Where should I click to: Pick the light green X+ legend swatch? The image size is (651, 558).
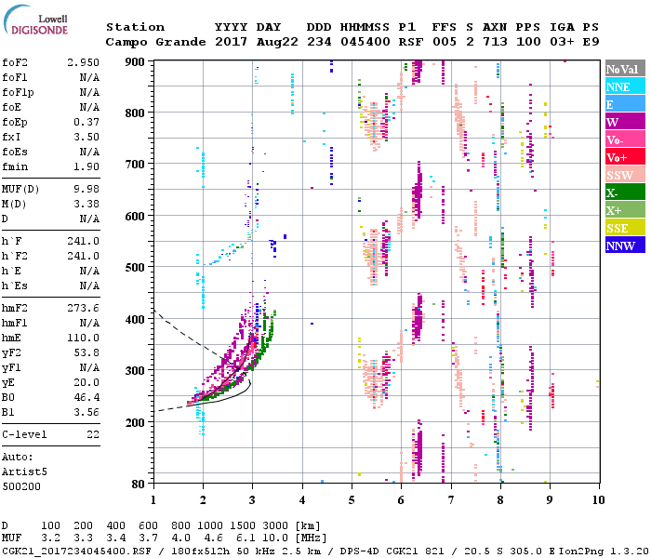pos(625,210)
